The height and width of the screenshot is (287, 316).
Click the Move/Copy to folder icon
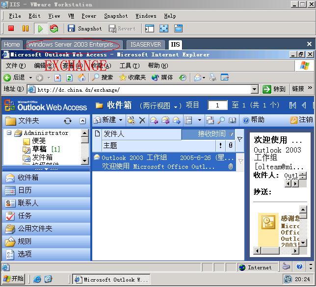[131, 120]
